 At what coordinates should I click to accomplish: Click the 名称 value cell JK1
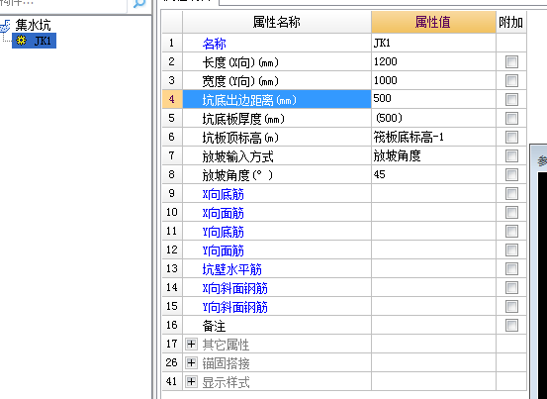(x=433, y=43)
